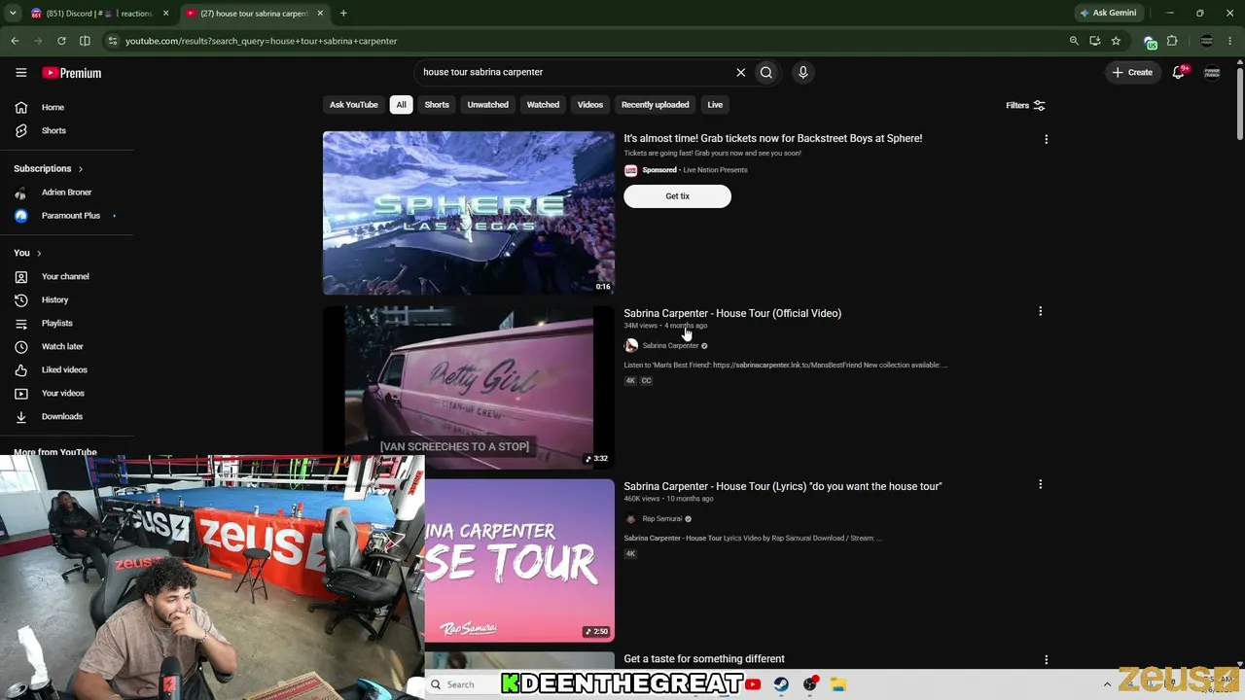Filter results by Recently uploaded
Viewport: 1245px width, 700px height.
coord(655,105)
